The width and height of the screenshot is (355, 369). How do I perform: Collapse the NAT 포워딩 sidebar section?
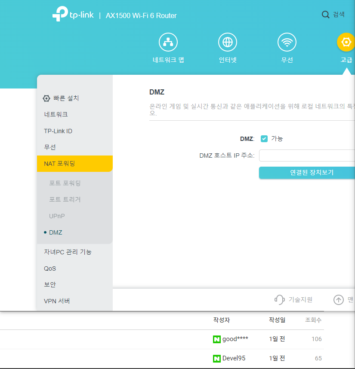[62, 164]
